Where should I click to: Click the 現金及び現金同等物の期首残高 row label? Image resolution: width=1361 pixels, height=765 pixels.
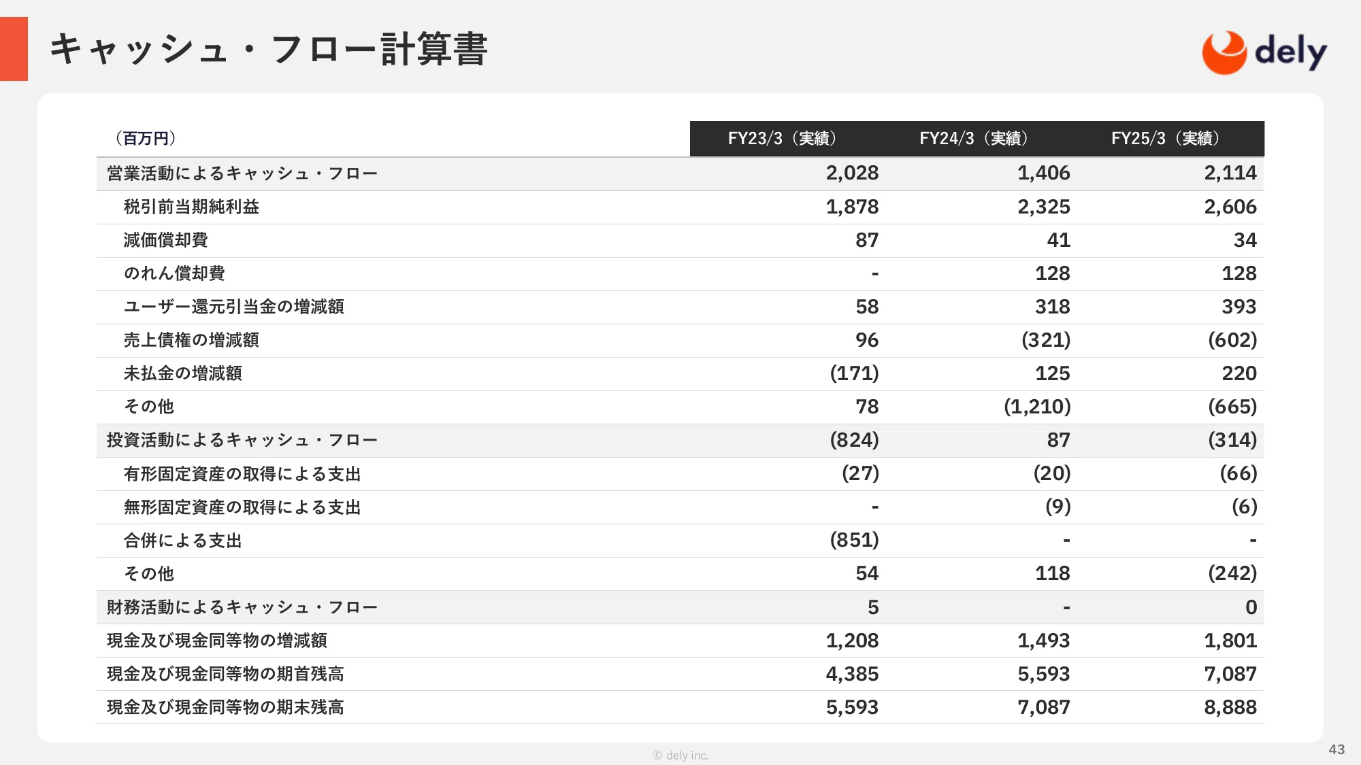[x=225, y=674]
